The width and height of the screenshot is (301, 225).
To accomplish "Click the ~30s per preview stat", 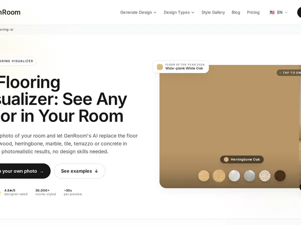I will (73, 192).
